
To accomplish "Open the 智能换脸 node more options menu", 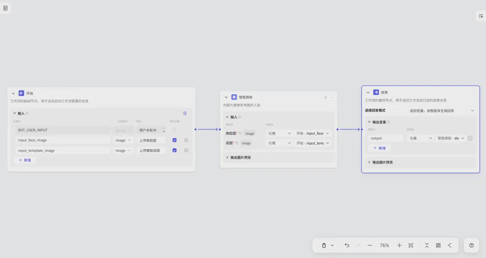I will point(332,97).
